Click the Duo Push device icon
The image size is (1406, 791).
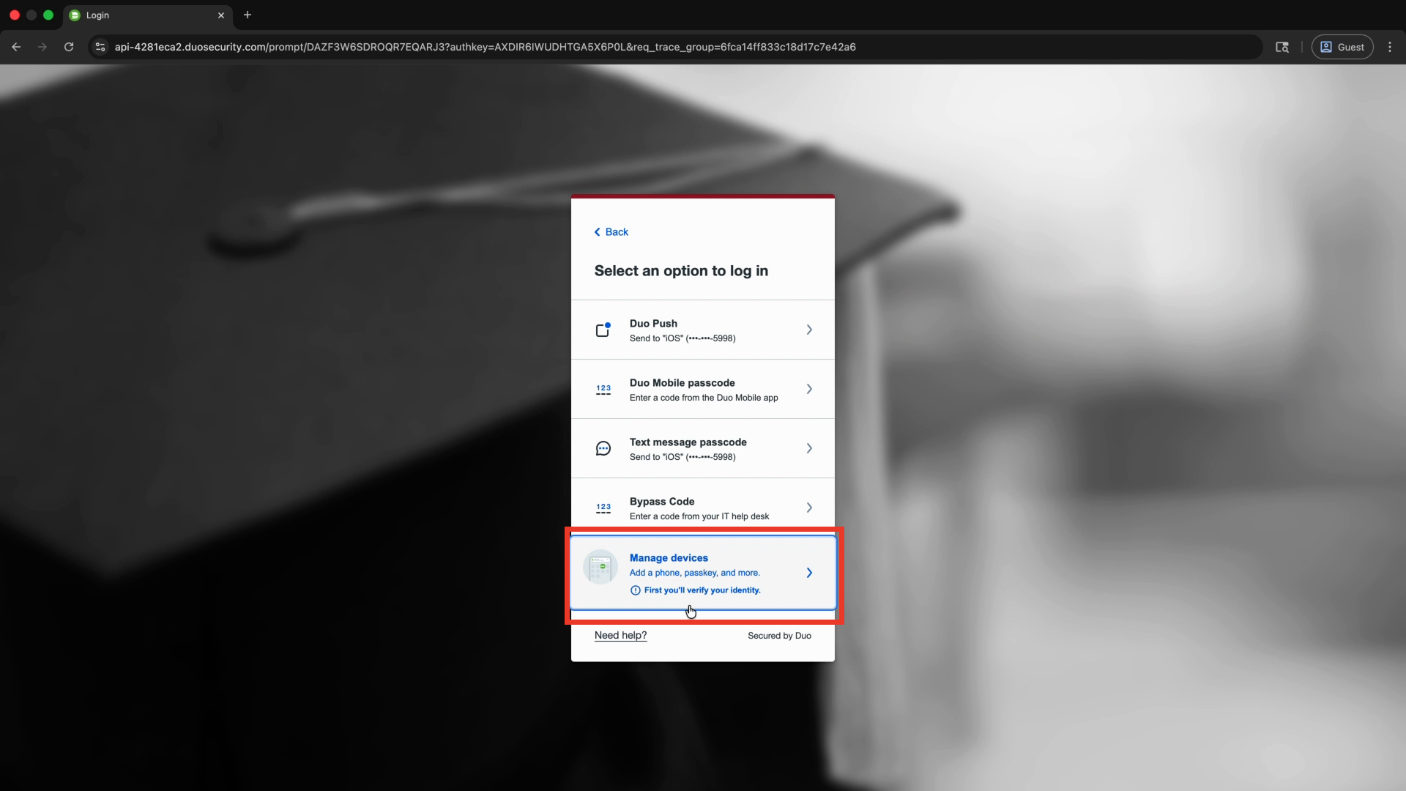[x=603, y=330]
